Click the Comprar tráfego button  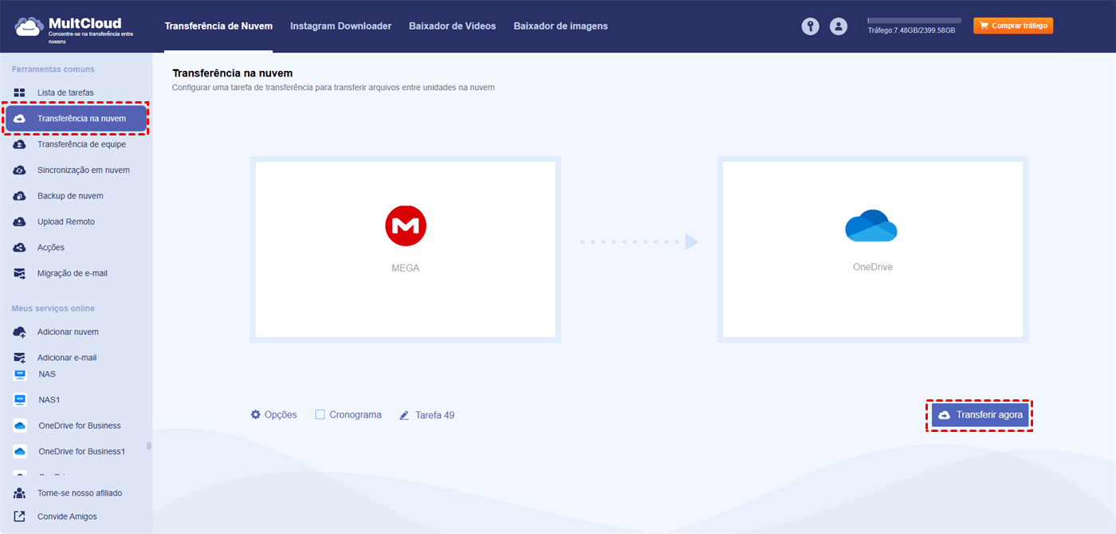coord(1012,25)
